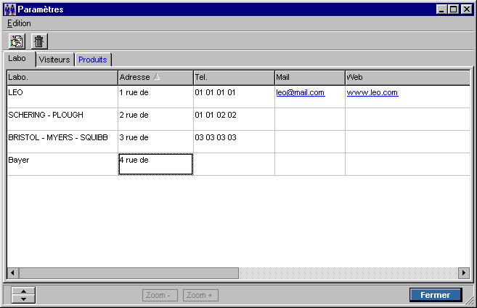This screenshot has height=308, width=477.
Task: Click the Zoom + button
Action: (201, 295)
